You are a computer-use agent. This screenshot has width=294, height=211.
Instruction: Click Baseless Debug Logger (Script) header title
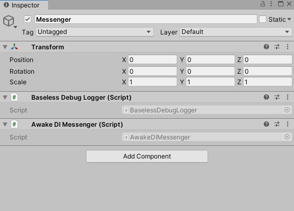[81, 98]
